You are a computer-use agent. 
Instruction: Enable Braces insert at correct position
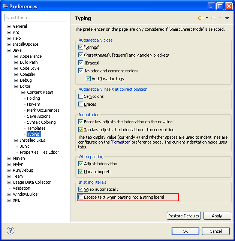(81, 104)
